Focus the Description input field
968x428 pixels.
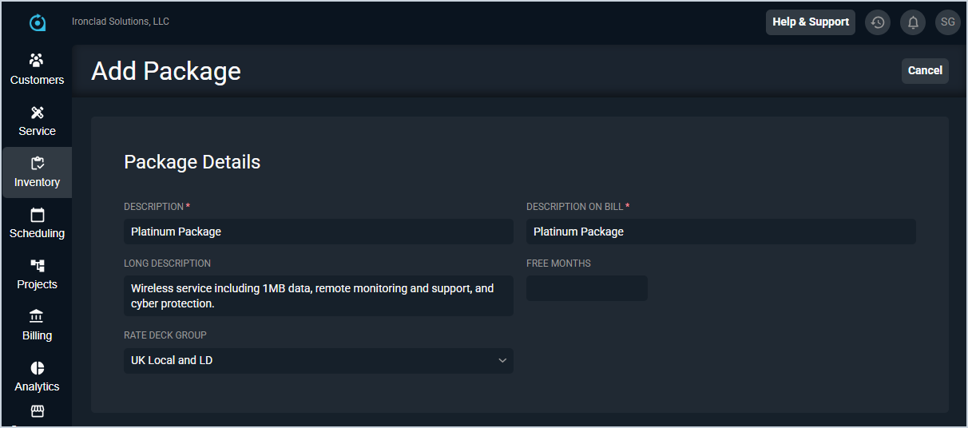coord(319,232)
